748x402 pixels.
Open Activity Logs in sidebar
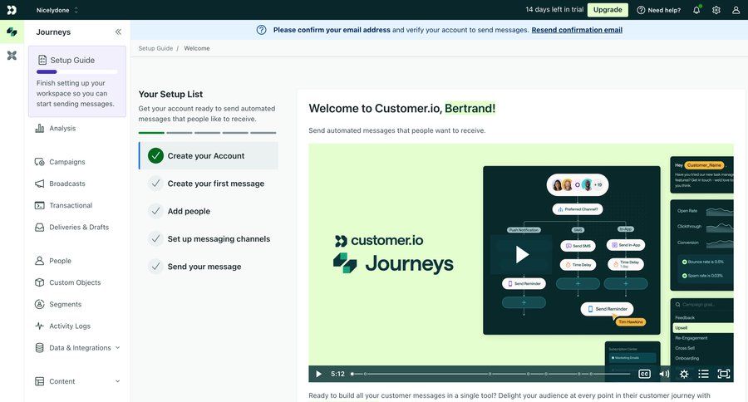(x=70, y=326)
